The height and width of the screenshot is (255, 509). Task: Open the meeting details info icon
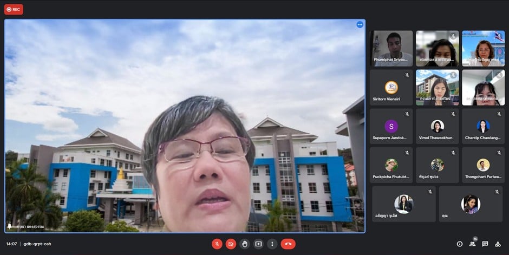click(460, 244)
